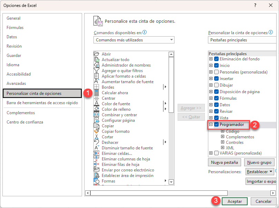The height and width of the screenshot is (208, 279).
Task: Select Barra de herramientas de acceso rápido
Action: pyautogui.click(x=42, y=103)
